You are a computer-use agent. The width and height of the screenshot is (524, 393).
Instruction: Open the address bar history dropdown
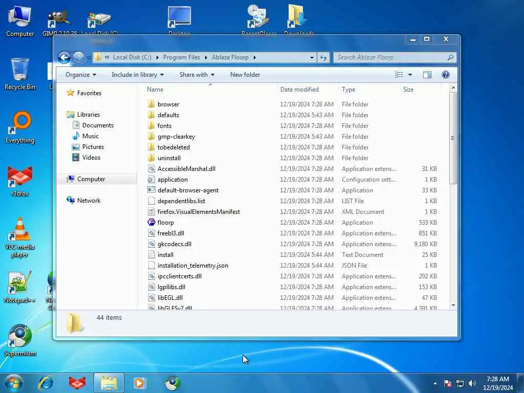pyautogui.click(x=312, y=57)
